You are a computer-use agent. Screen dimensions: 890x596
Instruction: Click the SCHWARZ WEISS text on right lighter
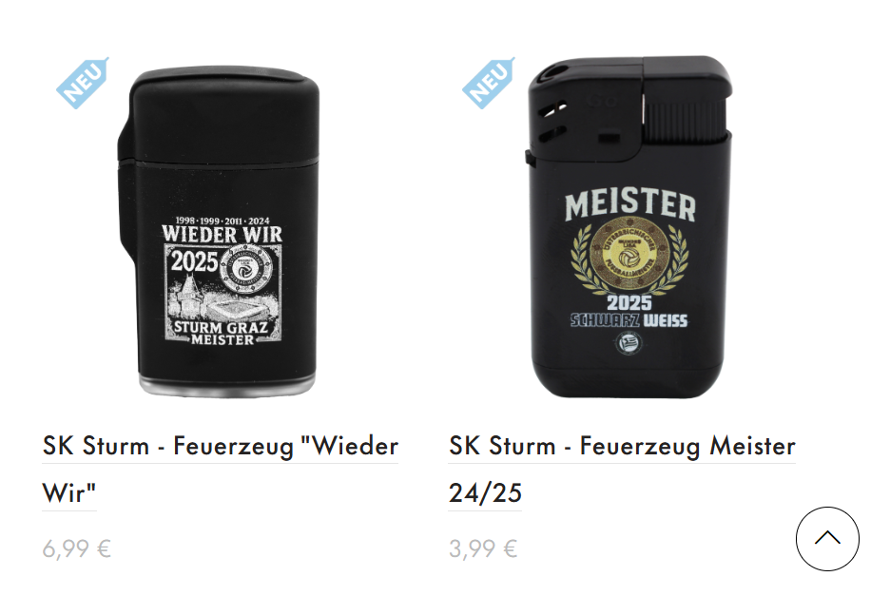click(x=629, y=320)
